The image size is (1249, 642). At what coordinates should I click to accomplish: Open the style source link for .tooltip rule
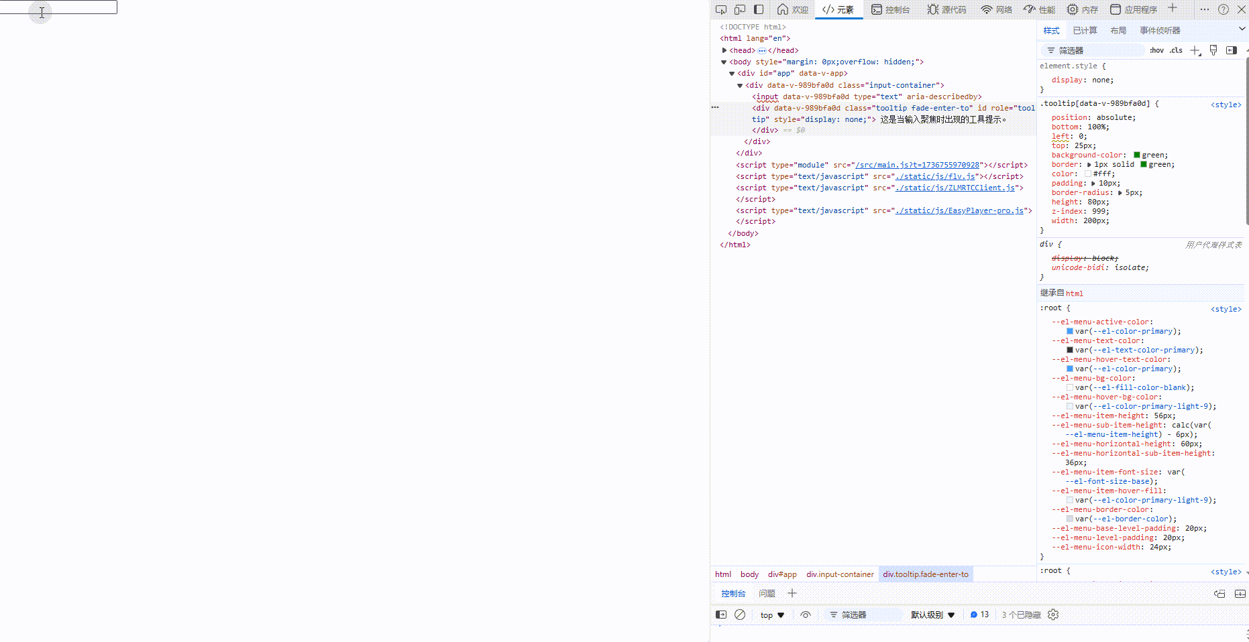tap(1226, 105)
